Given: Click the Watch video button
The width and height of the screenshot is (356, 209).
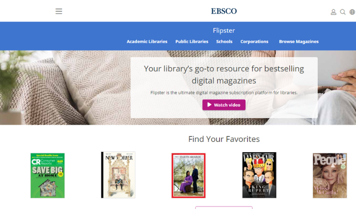Looking at the screenshot, I should tap(224, 105).
